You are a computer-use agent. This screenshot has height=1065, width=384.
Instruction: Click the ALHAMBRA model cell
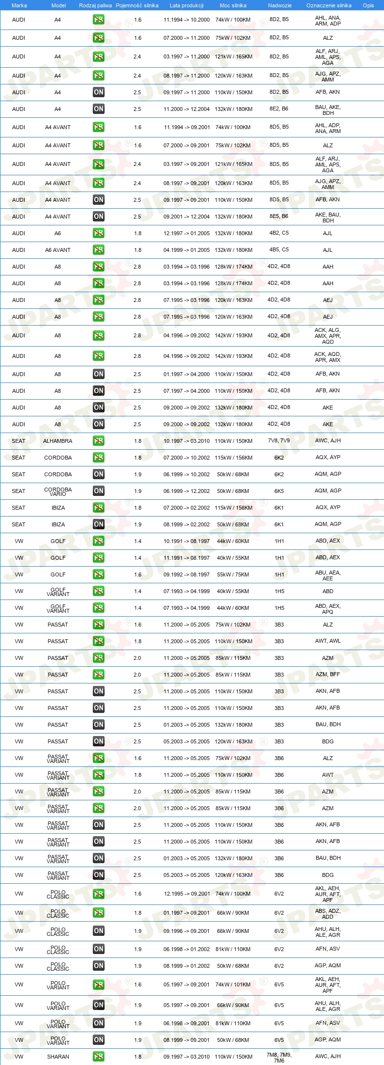click(57, 441)
